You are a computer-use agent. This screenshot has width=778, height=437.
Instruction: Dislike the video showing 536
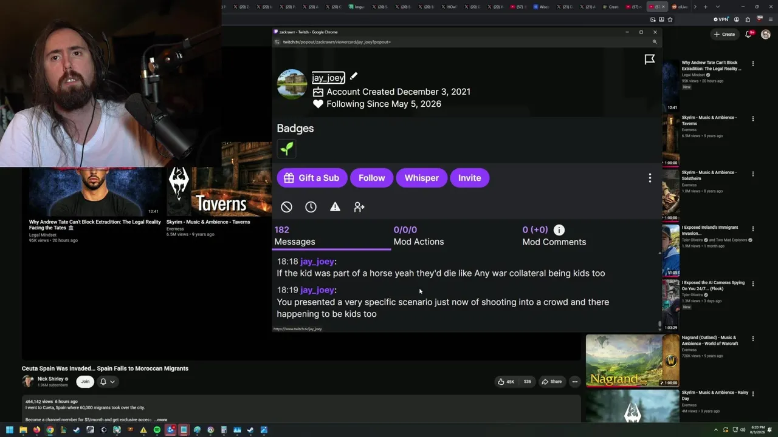[527, 382]
